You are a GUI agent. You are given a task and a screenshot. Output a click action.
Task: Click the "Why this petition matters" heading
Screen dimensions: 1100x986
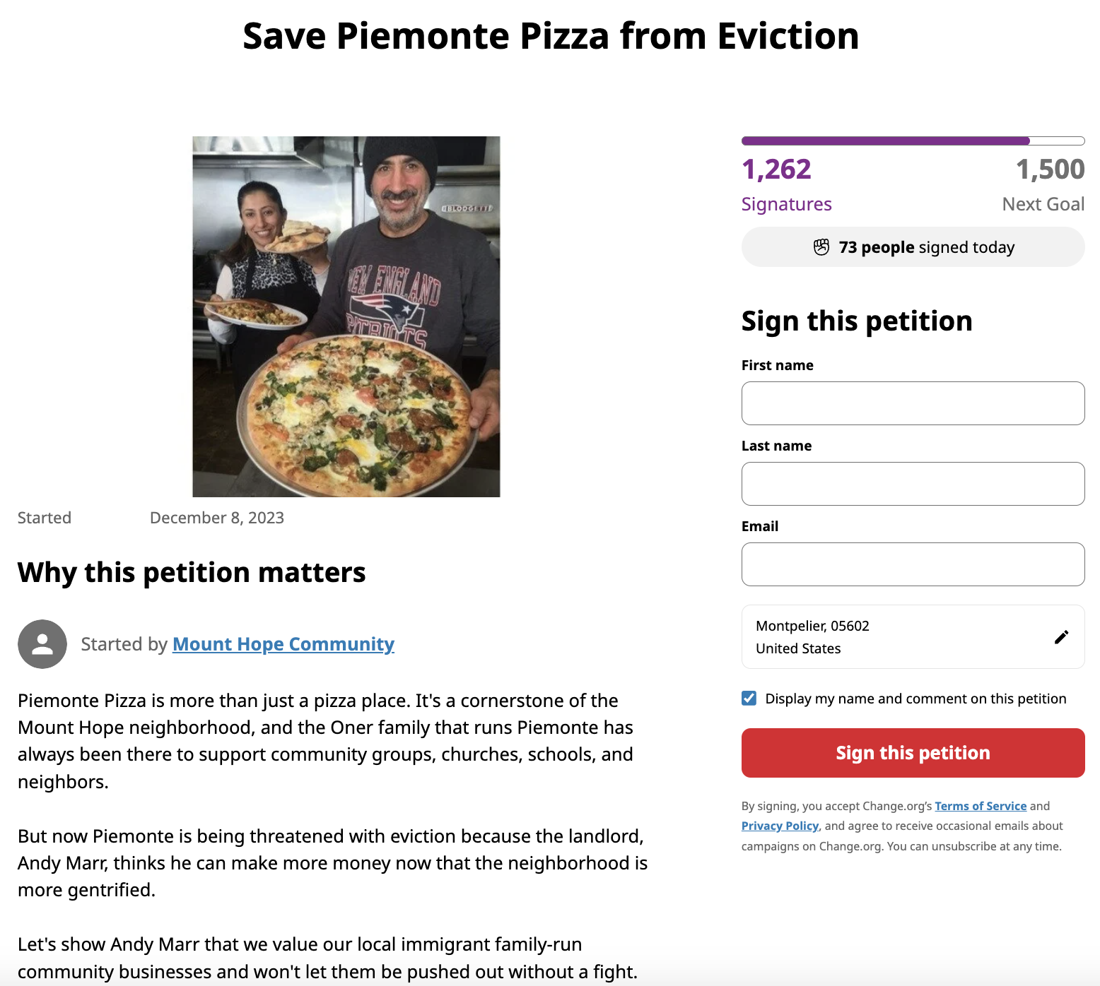tap(192, 572)
